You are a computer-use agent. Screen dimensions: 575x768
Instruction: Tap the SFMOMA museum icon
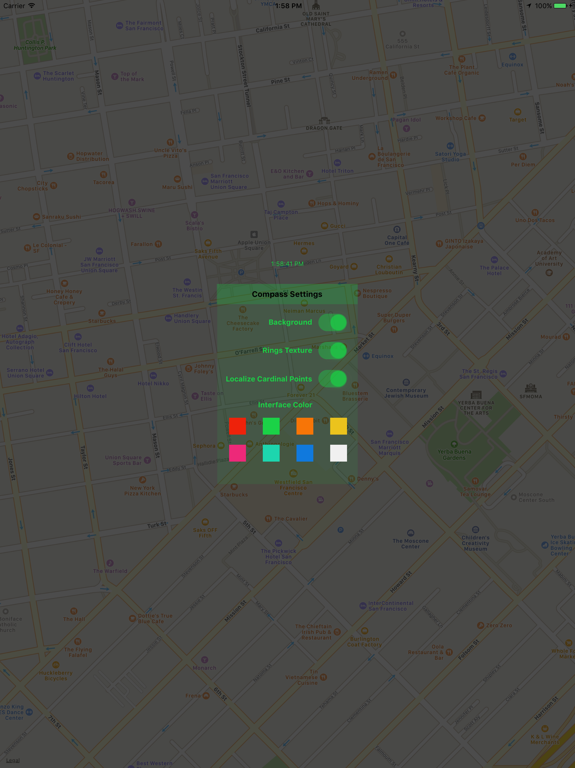point(531,388)
